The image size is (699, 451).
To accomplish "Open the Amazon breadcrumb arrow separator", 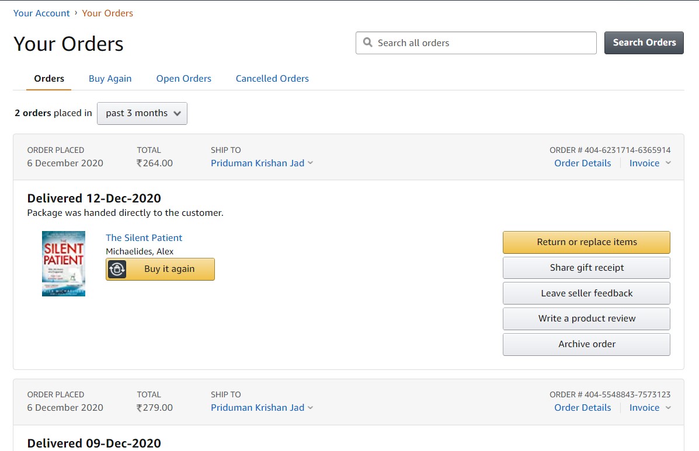I will click(x=75, y=13).
